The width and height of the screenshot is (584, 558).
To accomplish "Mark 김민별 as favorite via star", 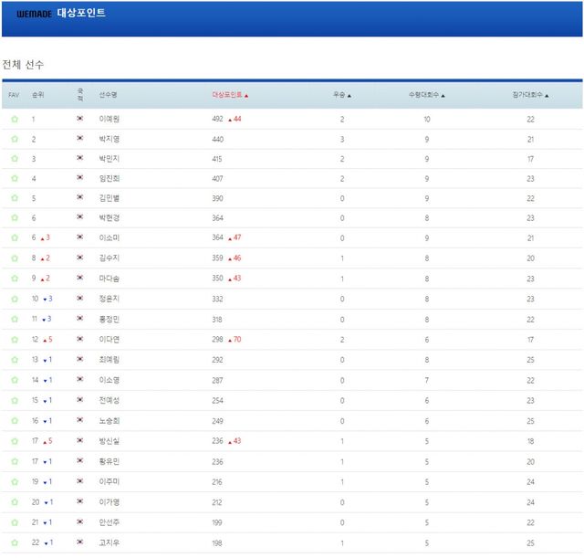I will coord(14,198).
